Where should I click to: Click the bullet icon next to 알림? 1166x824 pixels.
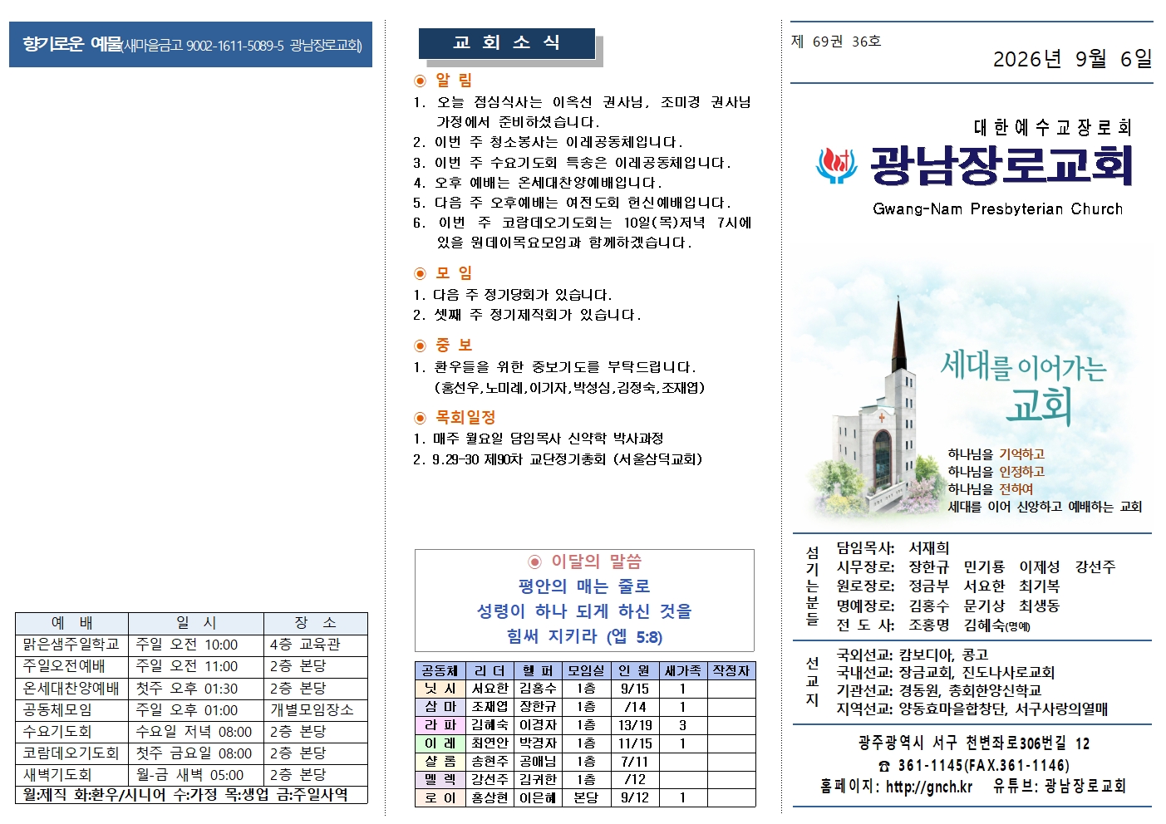420,81
